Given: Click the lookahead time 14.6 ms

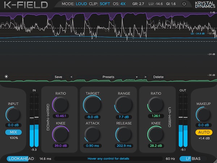Looking at the screenshot, I should (45, 159).
